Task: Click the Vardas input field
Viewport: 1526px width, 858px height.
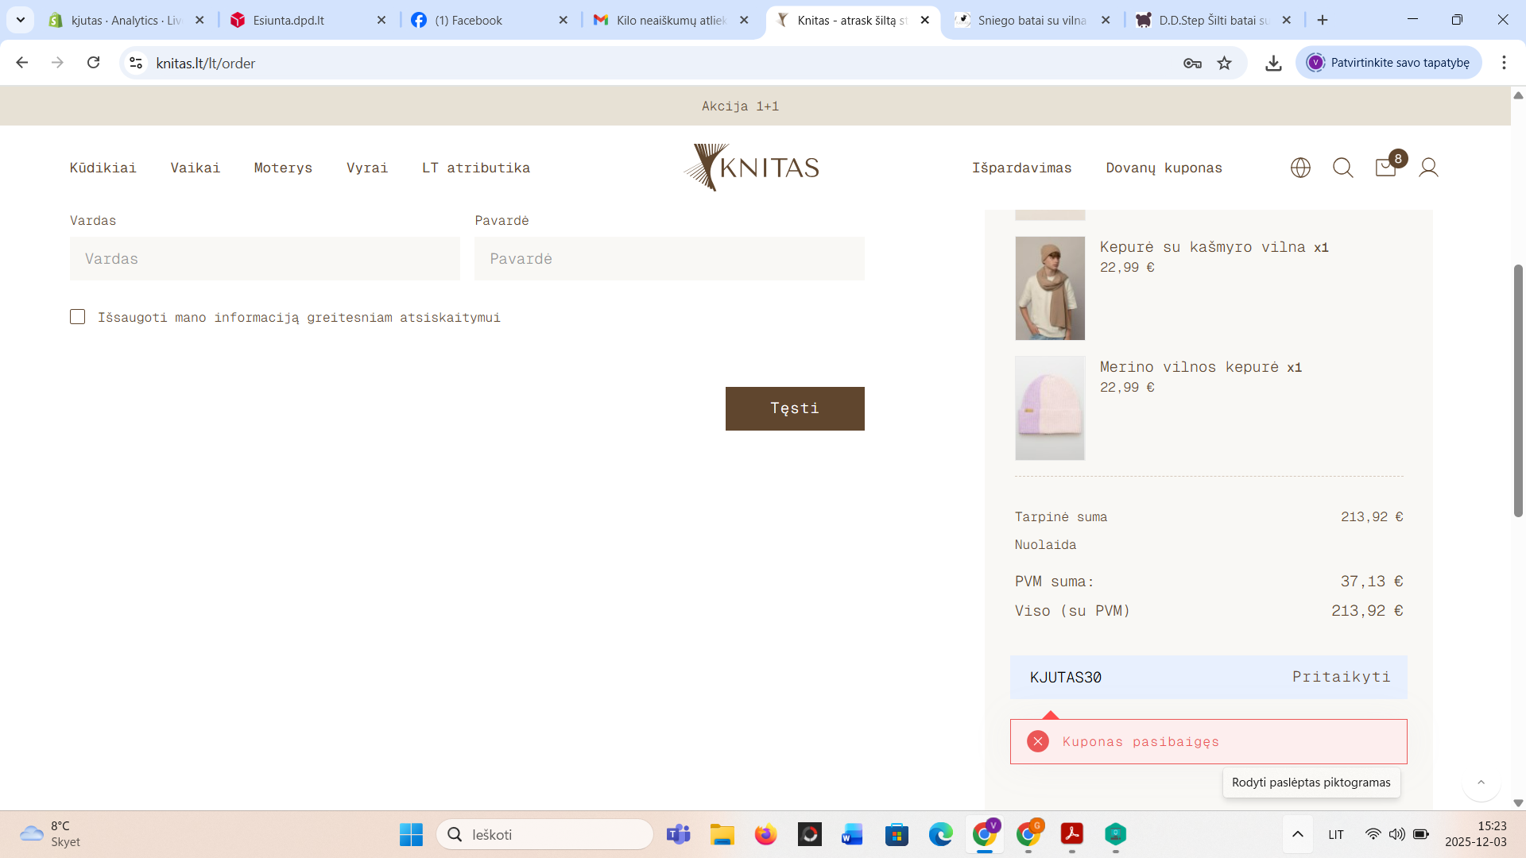Action: pos(265,259)
